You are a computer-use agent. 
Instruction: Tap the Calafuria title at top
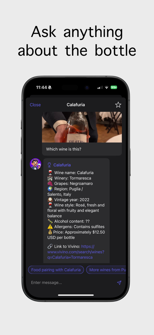76,105
